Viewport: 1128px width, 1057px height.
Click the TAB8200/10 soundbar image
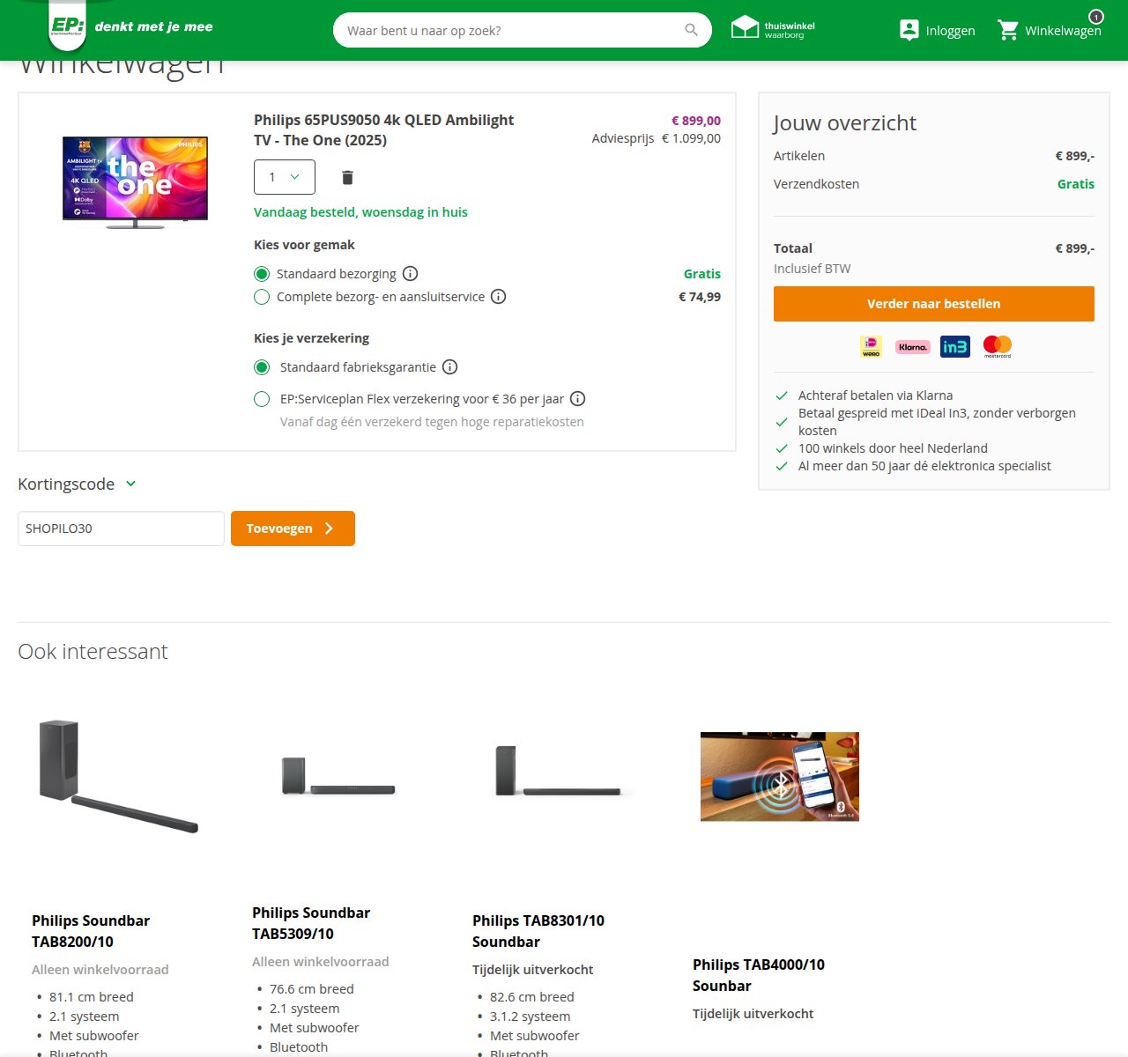[x=119, y=776]
